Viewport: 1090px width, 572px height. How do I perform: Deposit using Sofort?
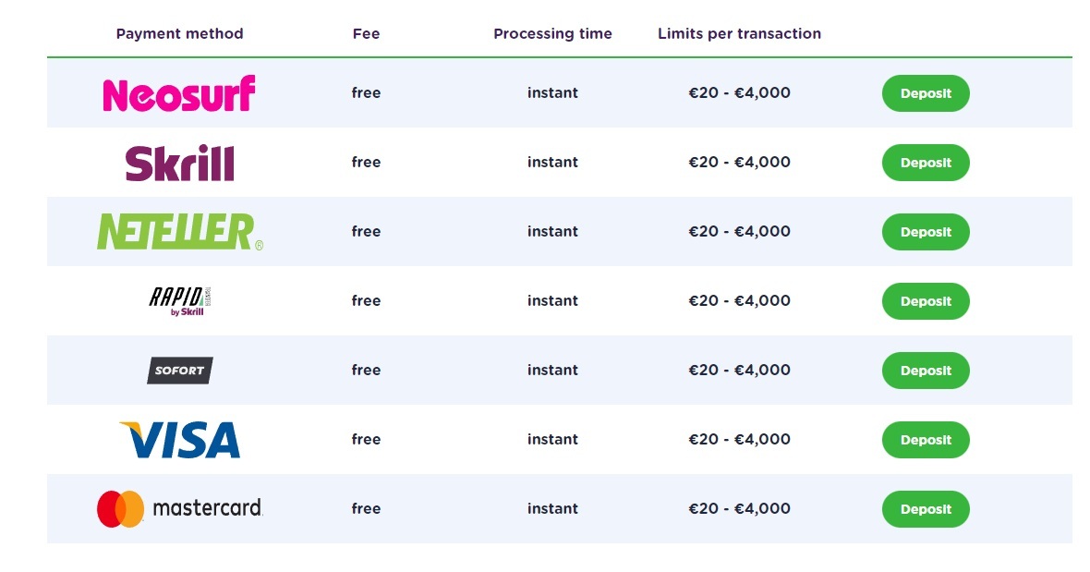tap(926, 371)
